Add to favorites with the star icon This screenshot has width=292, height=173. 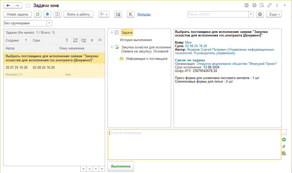(28, 6)
